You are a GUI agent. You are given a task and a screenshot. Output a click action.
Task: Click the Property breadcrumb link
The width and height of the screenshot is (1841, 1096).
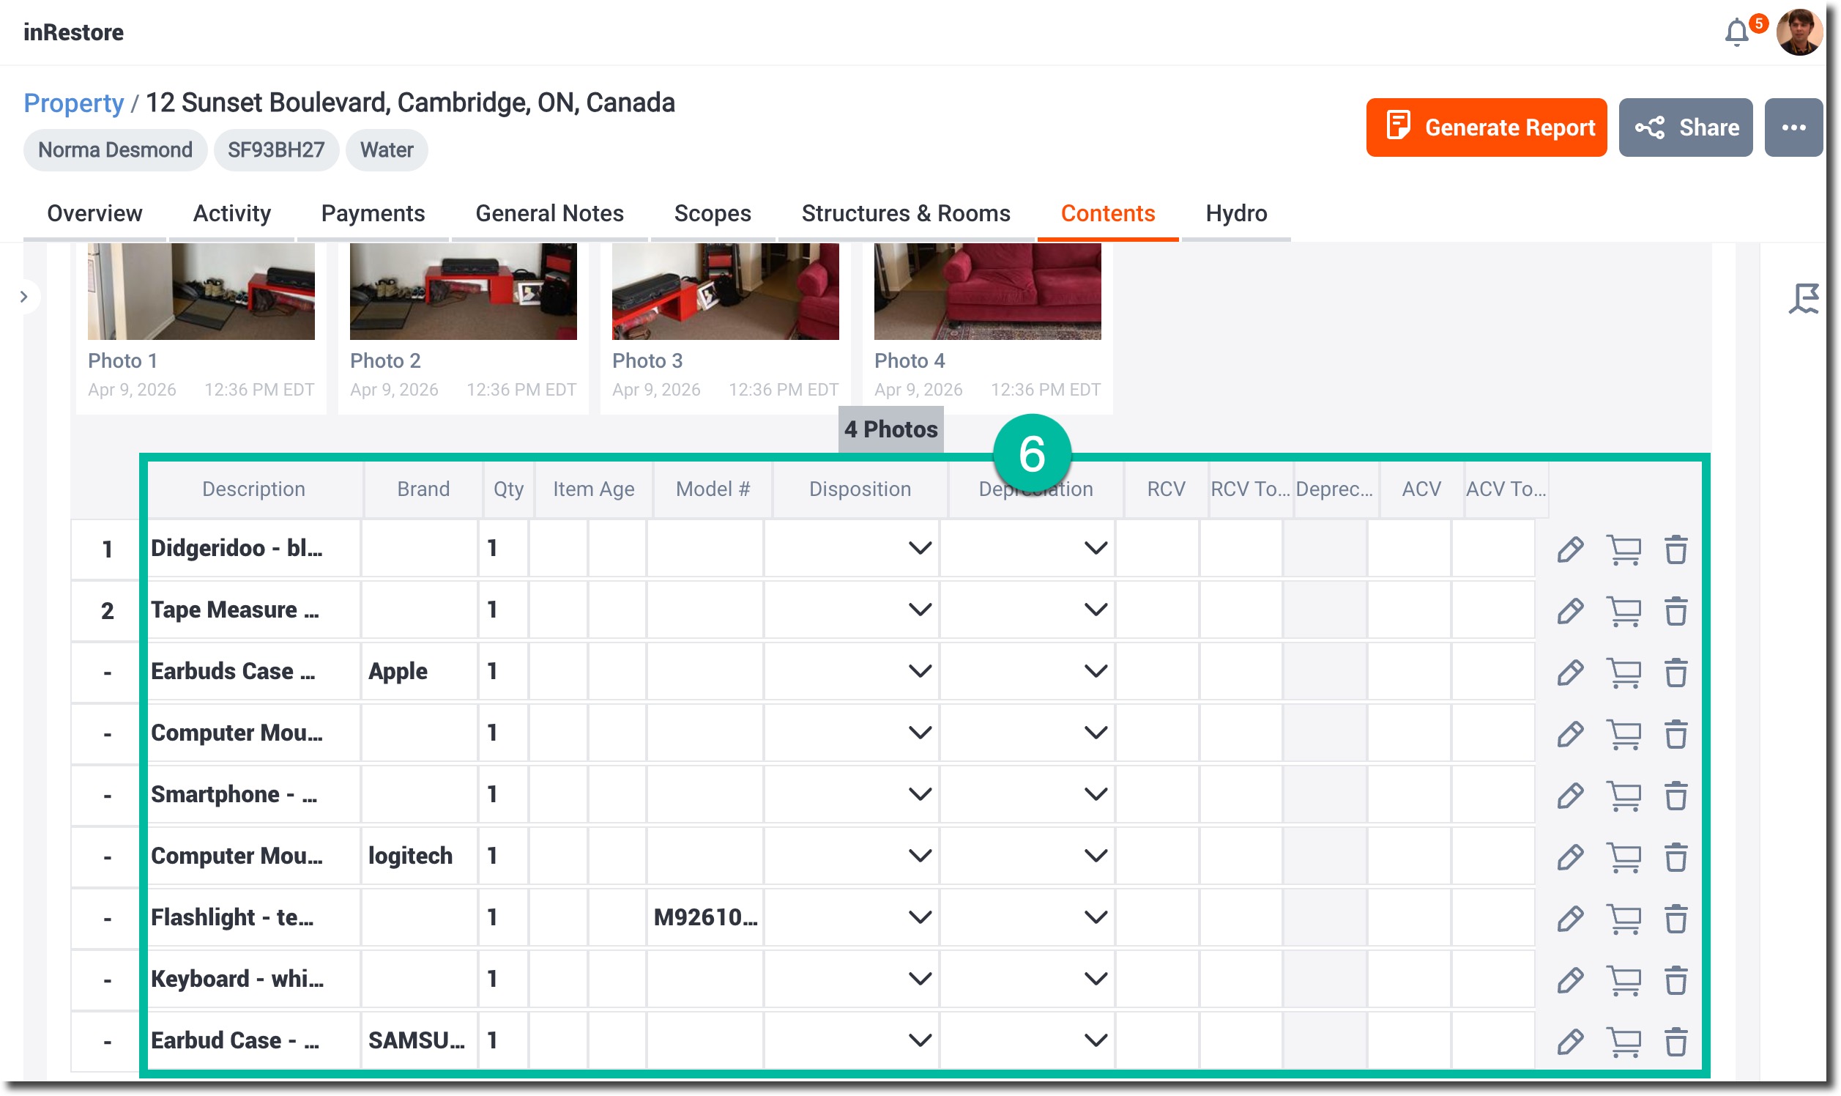(73, 103)
